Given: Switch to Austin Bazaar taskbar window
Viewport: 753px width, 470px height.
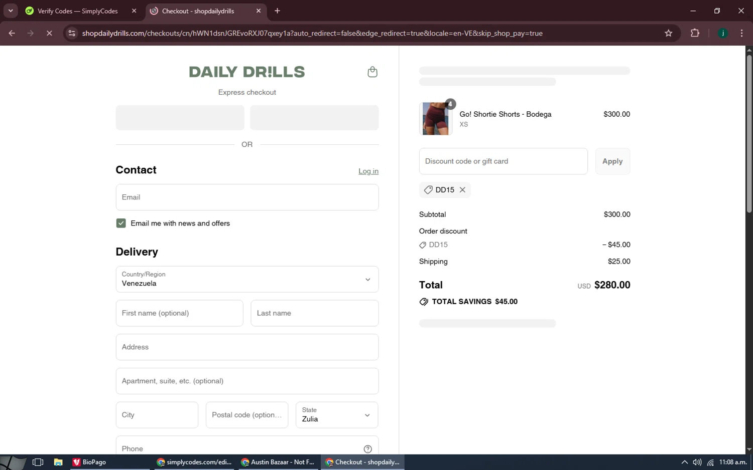Looking at the screenshot, I should pos(278,462).
